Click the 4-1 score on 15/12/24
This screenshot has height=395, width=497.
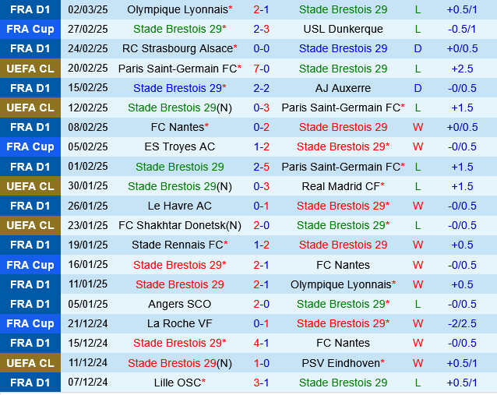coord(261,343)
